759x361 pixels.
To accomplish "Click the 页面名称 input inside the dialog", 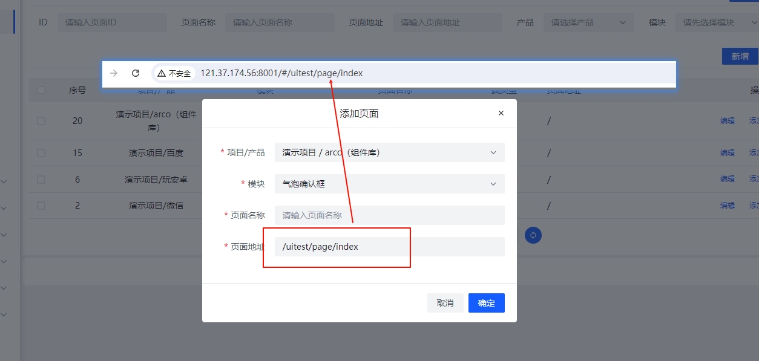I will (x=389, y=215).
